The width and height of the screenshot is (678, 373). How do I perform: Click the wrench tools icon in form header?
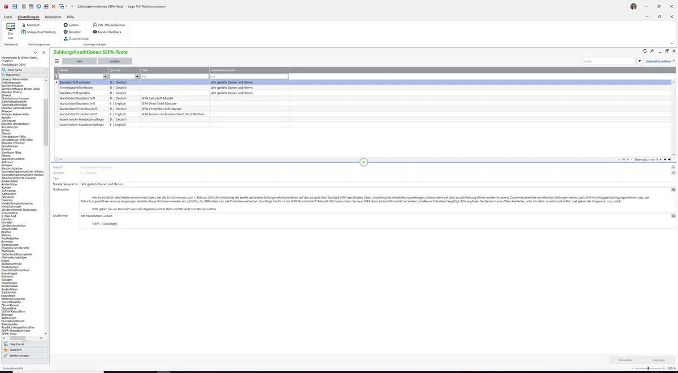(651, 51)
